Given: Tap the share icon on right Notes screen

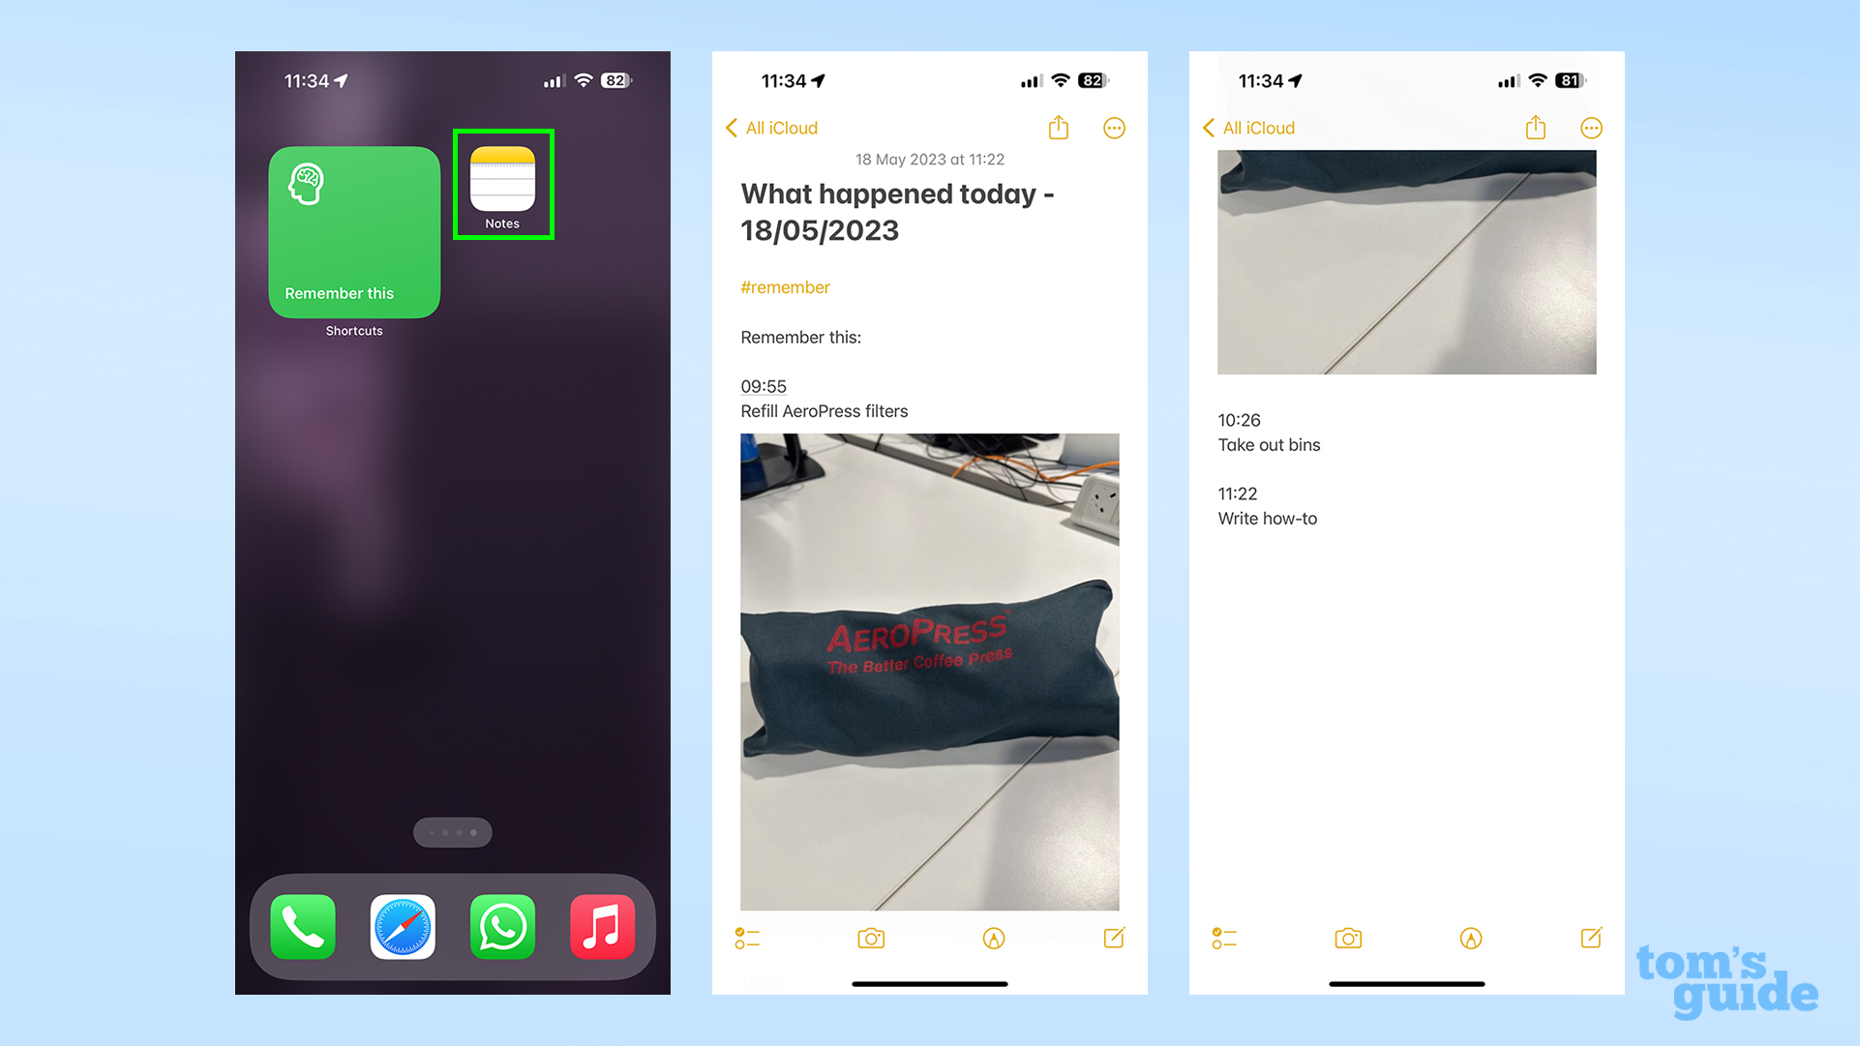Looking at the screenshot, I should point(1536,127).
